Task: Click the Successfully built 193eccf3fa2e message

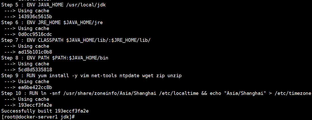Action: 45,111
